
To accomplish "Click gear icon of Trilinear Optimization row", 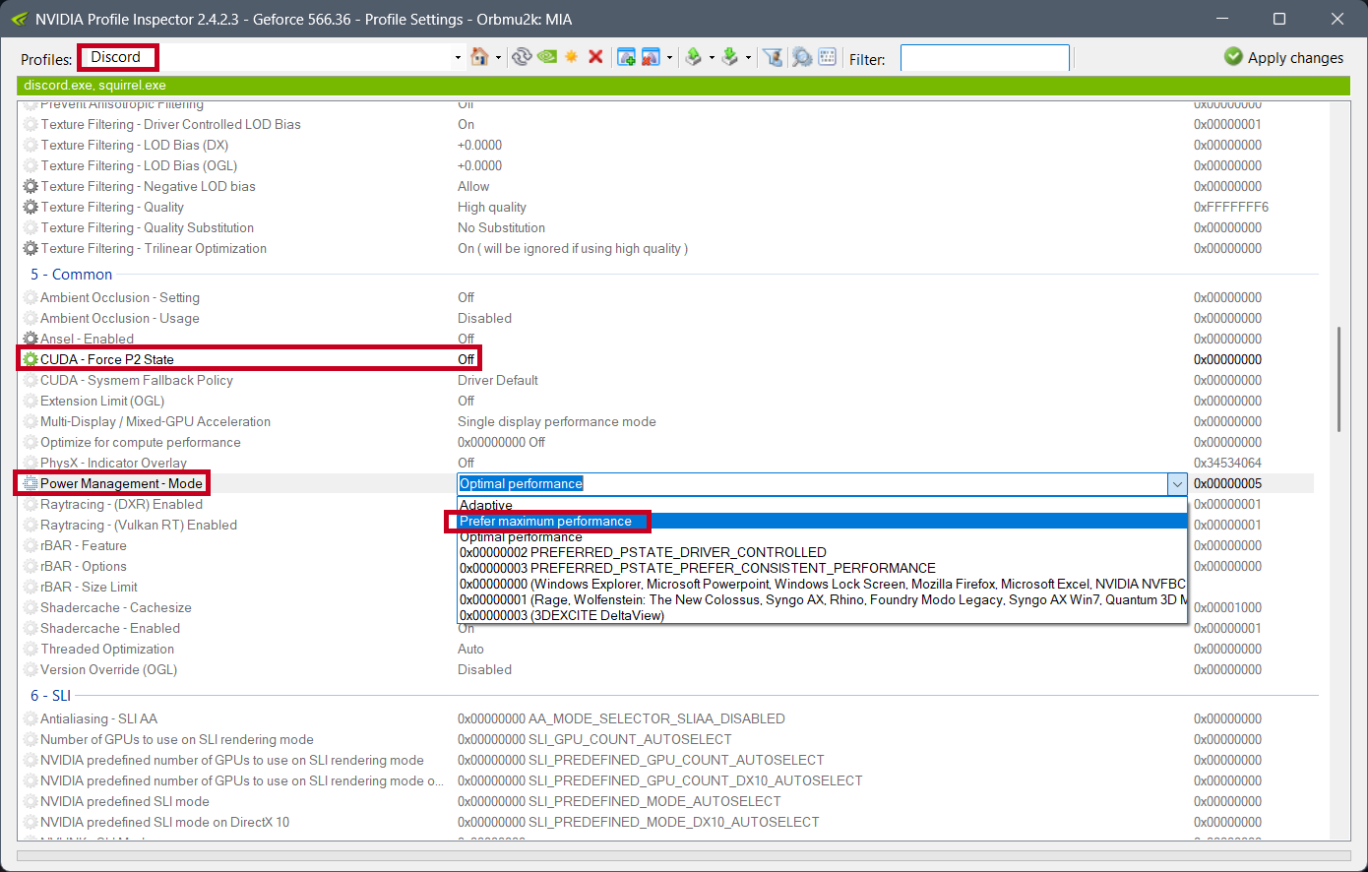I will 31,248.
